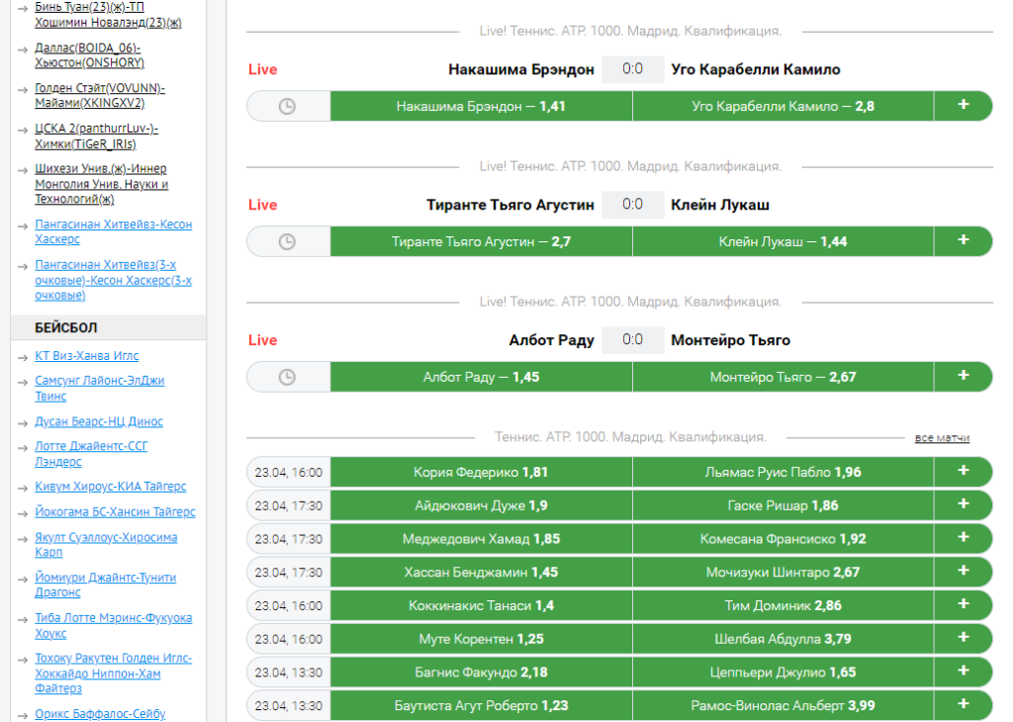Image resolution: width=1013 pixels, height=722 pixels.
Task: Open Тиба Лотте Мэринс-Фукуока Хоукс link
Action: pyautogui.click(x=113, y=626)
